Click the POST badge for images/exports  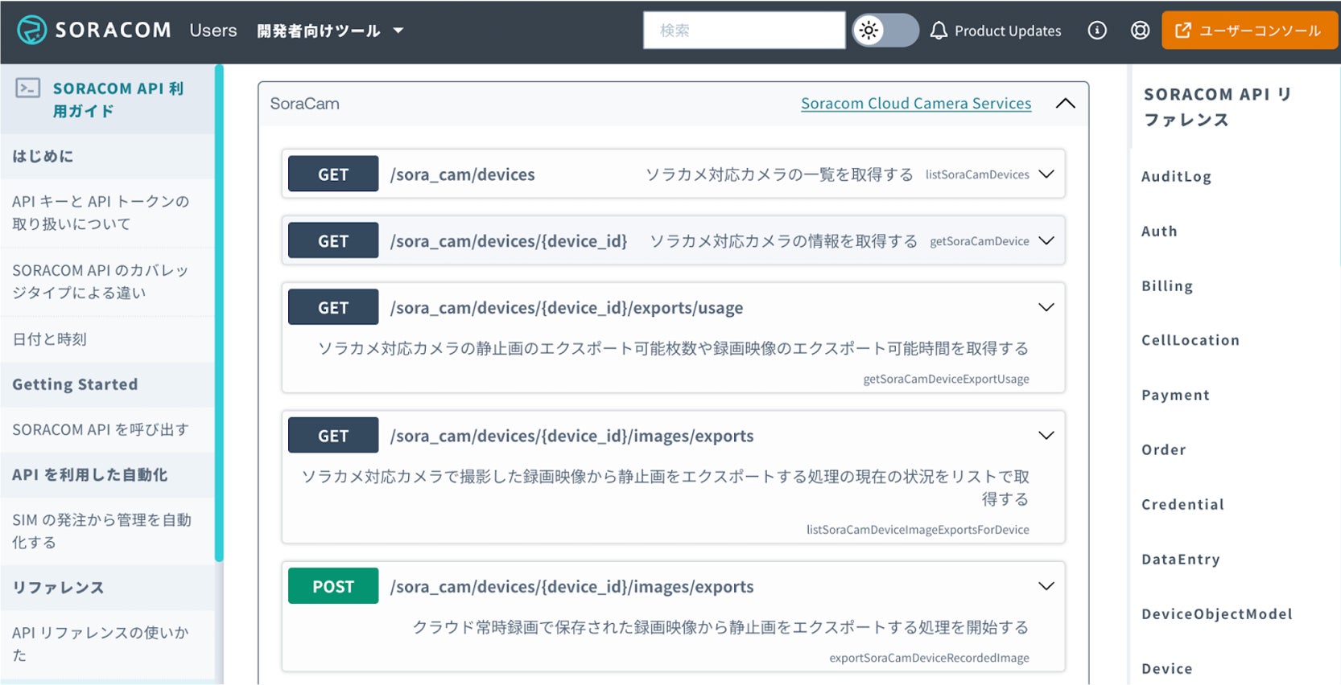pyautogui.click(x=333, y=586)
